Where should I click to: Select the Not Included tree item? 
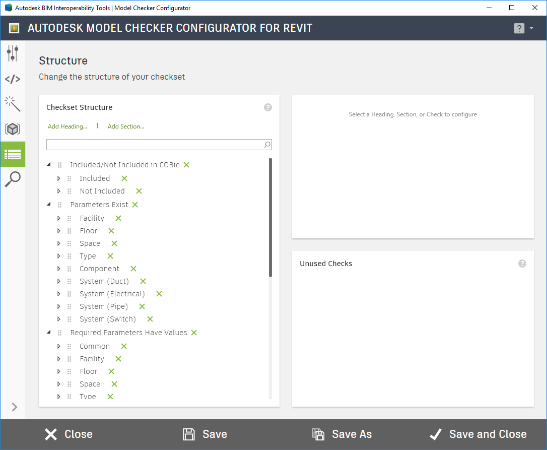[x=102, y=191]
